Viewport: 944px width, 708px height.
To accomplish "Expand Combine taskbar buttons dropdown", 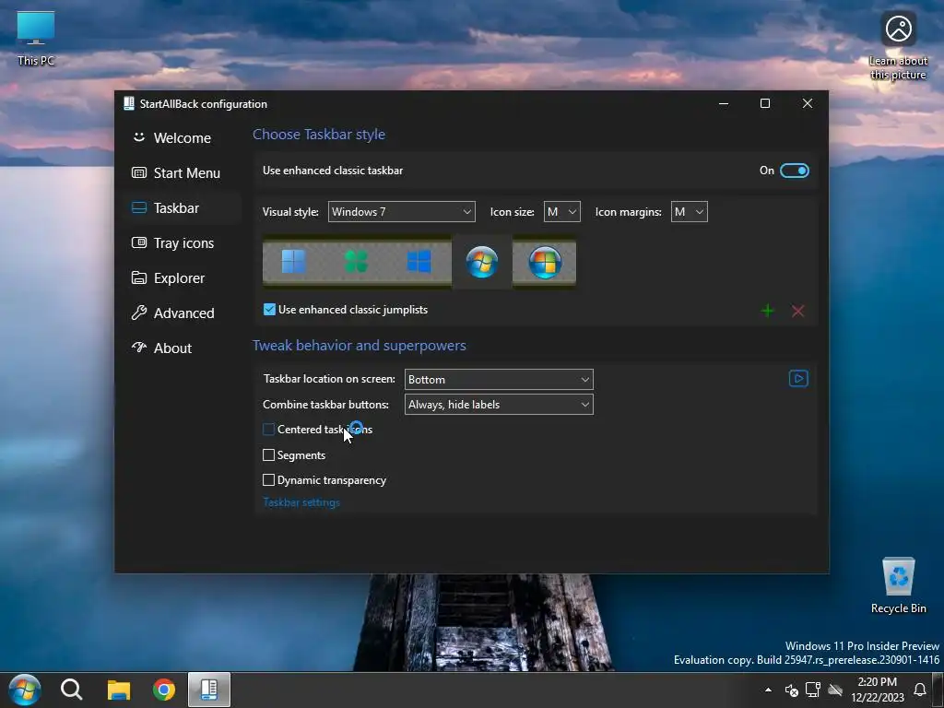I will click(x=499, y=404).
